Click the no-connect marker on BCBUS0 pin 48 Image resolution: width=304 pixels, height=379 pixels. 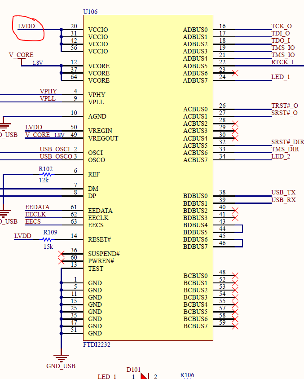235,276
